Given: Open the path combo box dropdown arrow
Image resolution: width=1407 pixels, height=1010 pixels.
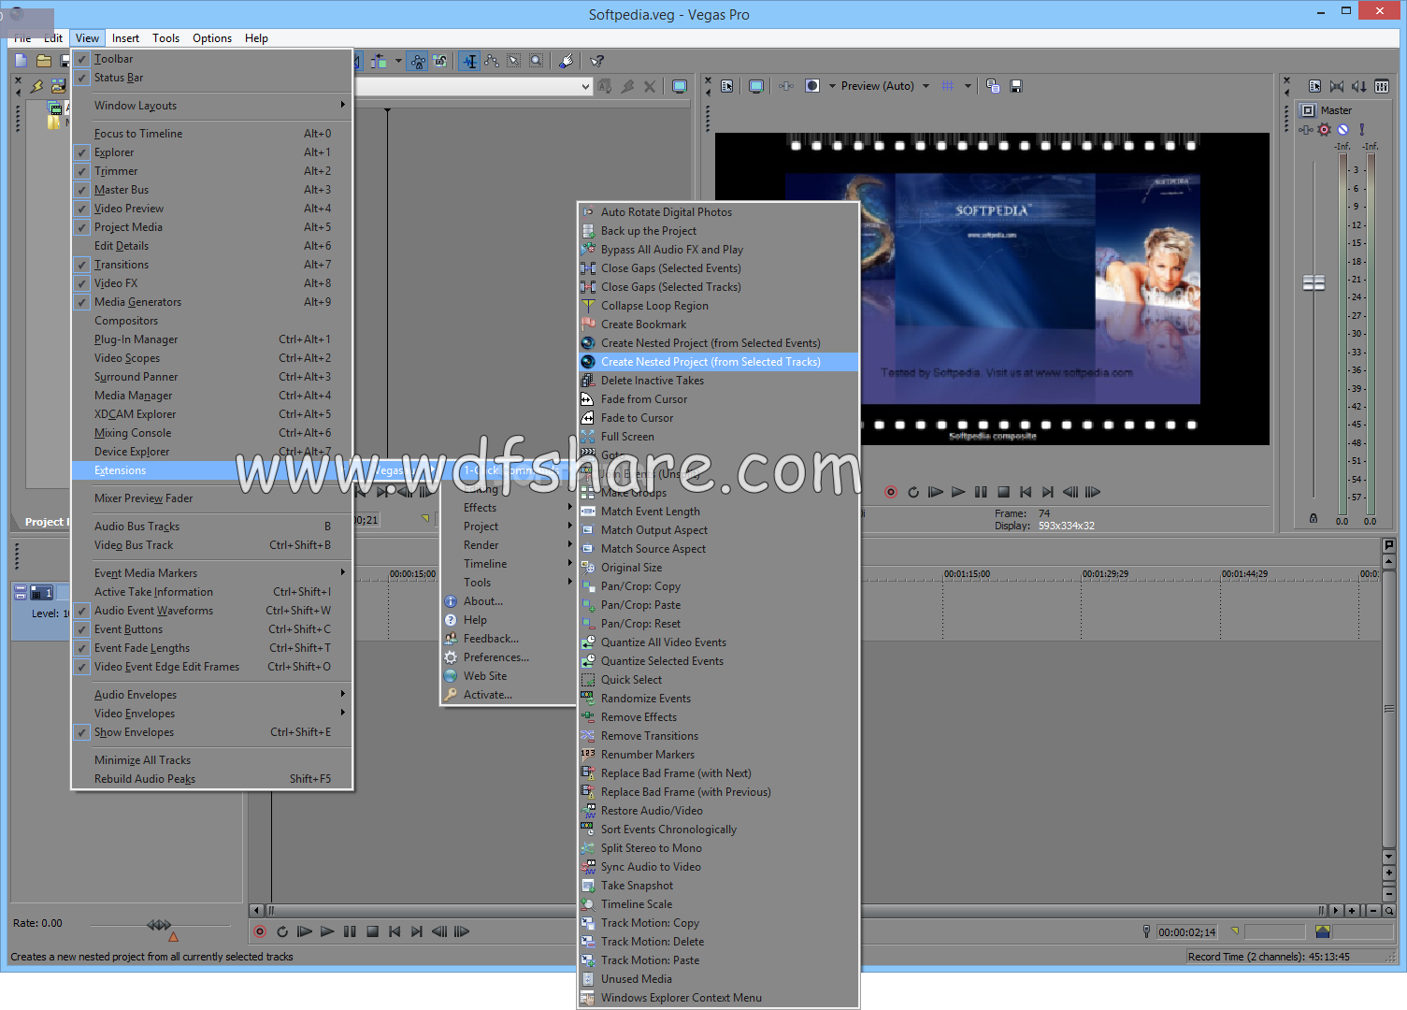Looking at the screenshot, I should tap(585, 87).
